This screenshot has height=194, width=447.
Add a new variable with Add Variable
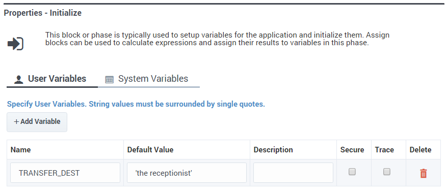pos(37,122)
